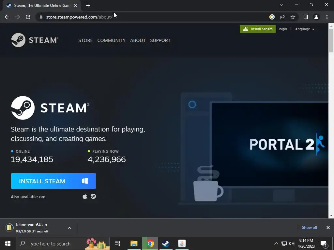The width and height of the screenshot is (334, 250).
Task: Switch to Chrome in the taskbar
Action: click(150, 243)
